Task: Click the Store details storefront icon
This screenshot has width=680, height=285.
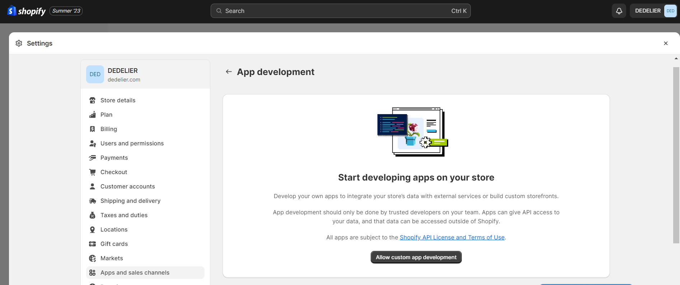Action: 93,100
